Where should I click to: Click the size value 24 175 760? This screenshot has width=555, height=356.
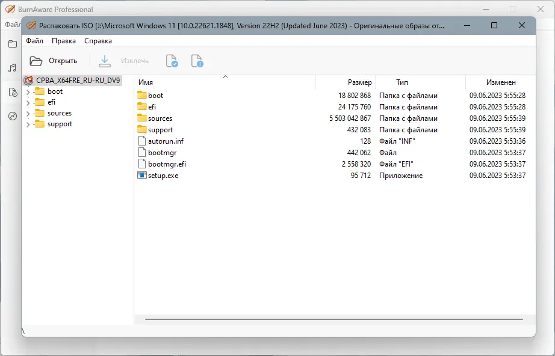(x=355, y=107)
